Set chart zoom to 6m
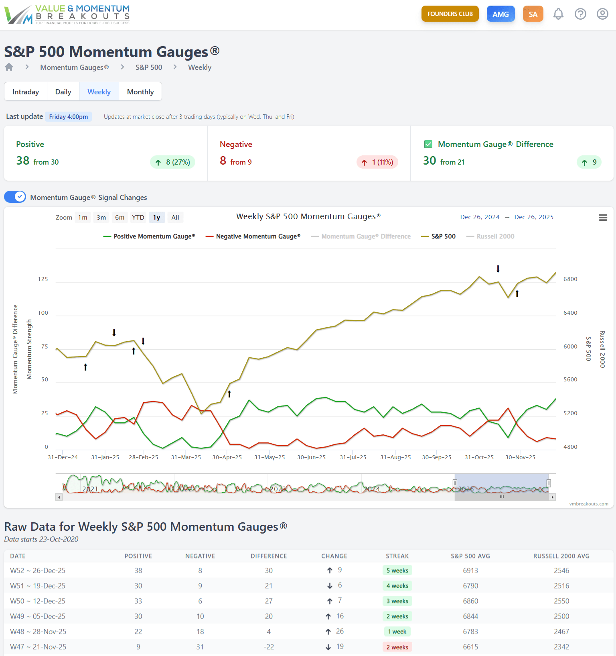The width and height of the screenshot is (616, 656). (120, 218)
